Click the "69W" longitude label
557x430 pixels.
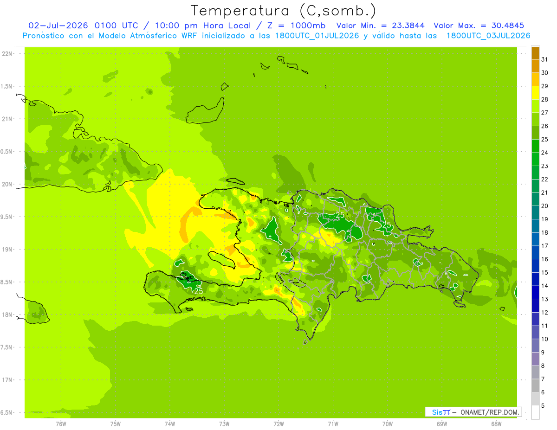[441, 424]
